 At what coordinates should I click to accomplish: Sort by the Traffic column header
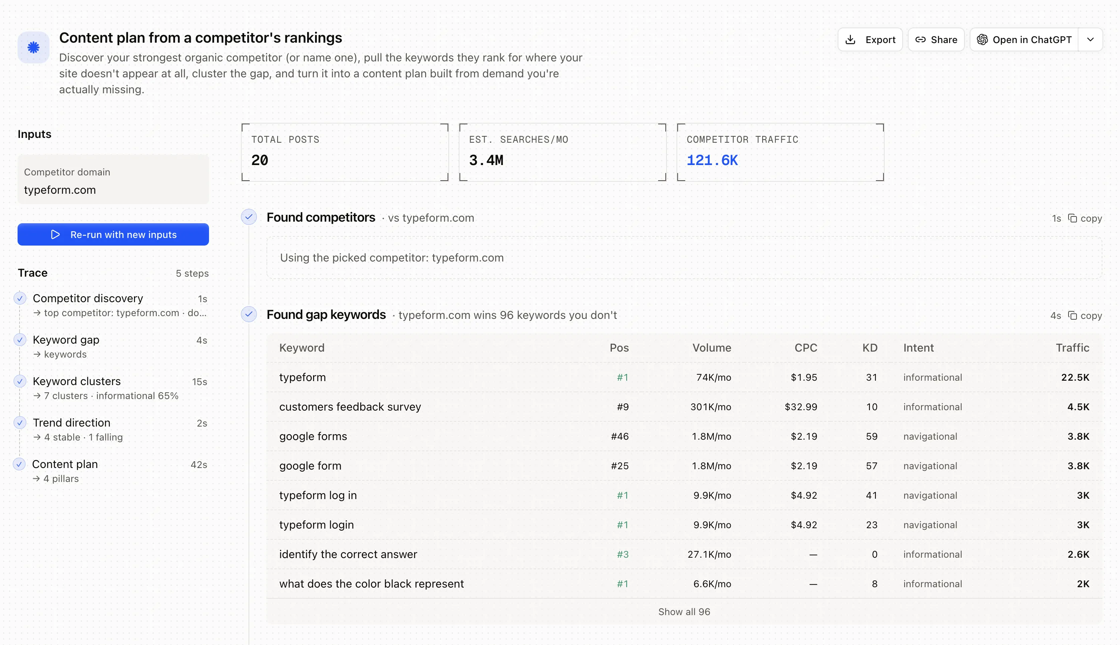pyautogui.click(x=1072, y=348)
